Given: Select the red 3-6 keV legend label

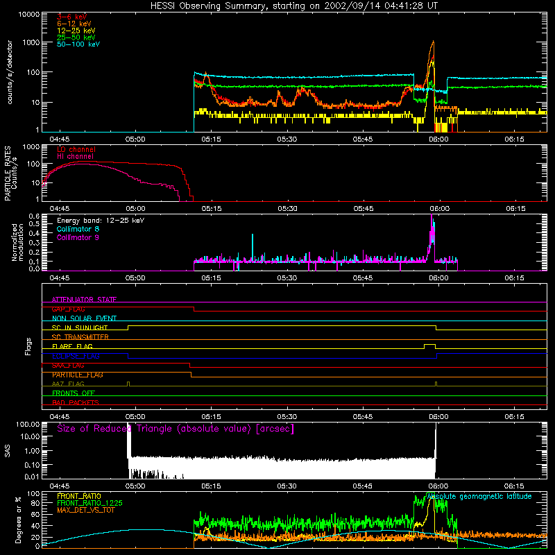Looking at the screenshot, I should (72, 17).
